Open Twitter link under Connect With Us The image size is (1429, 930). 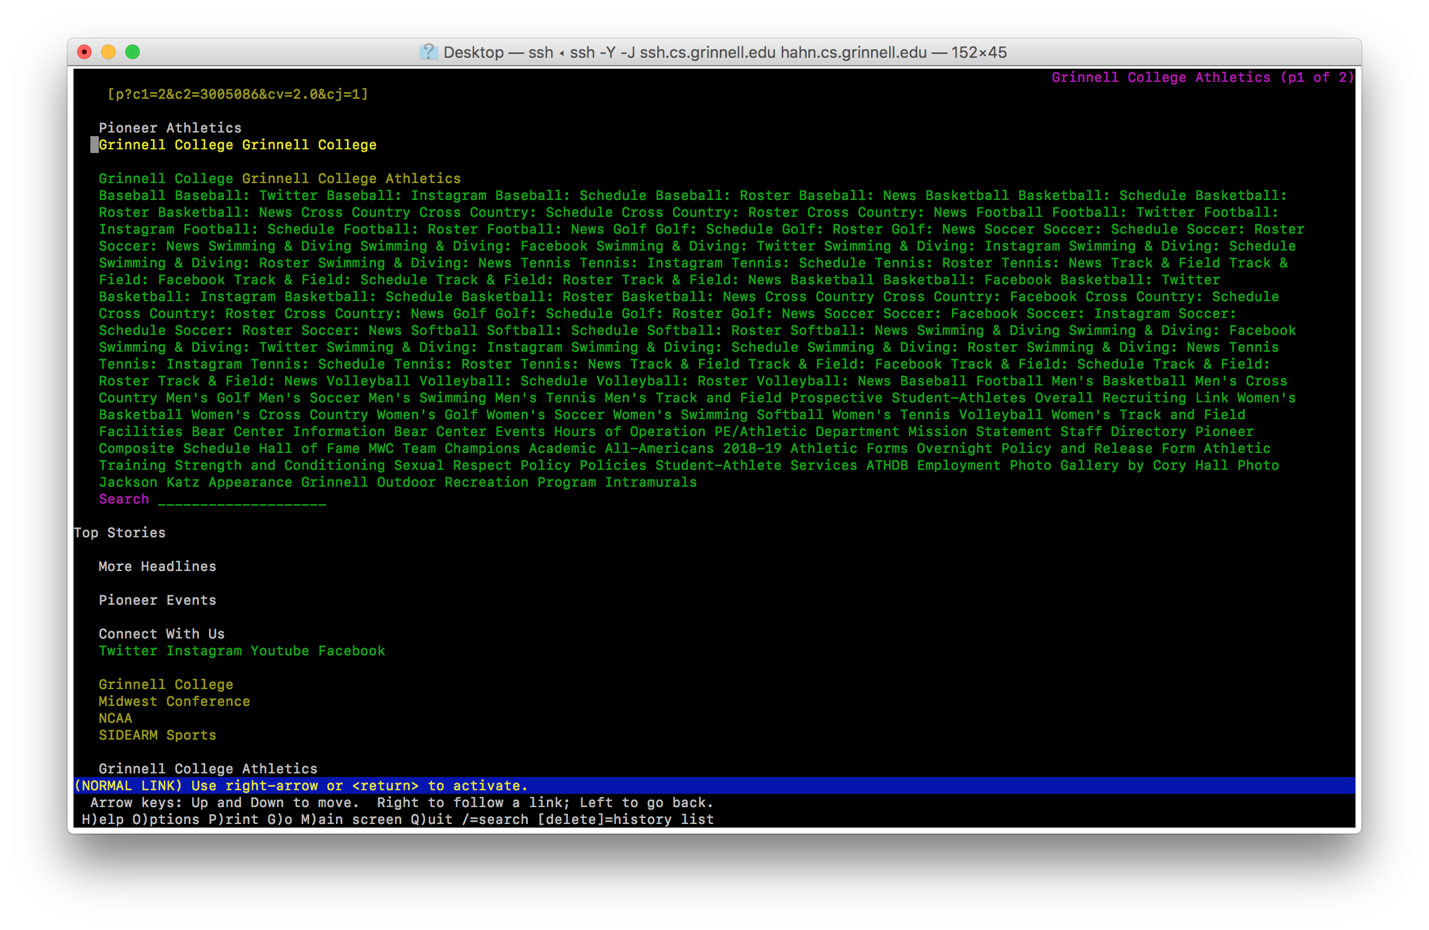pyautogui.click(x=128, y=651)
